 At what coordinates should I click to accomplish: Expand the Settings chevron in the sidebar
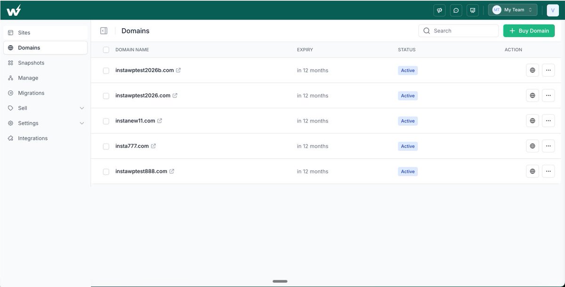coord(82,123)
